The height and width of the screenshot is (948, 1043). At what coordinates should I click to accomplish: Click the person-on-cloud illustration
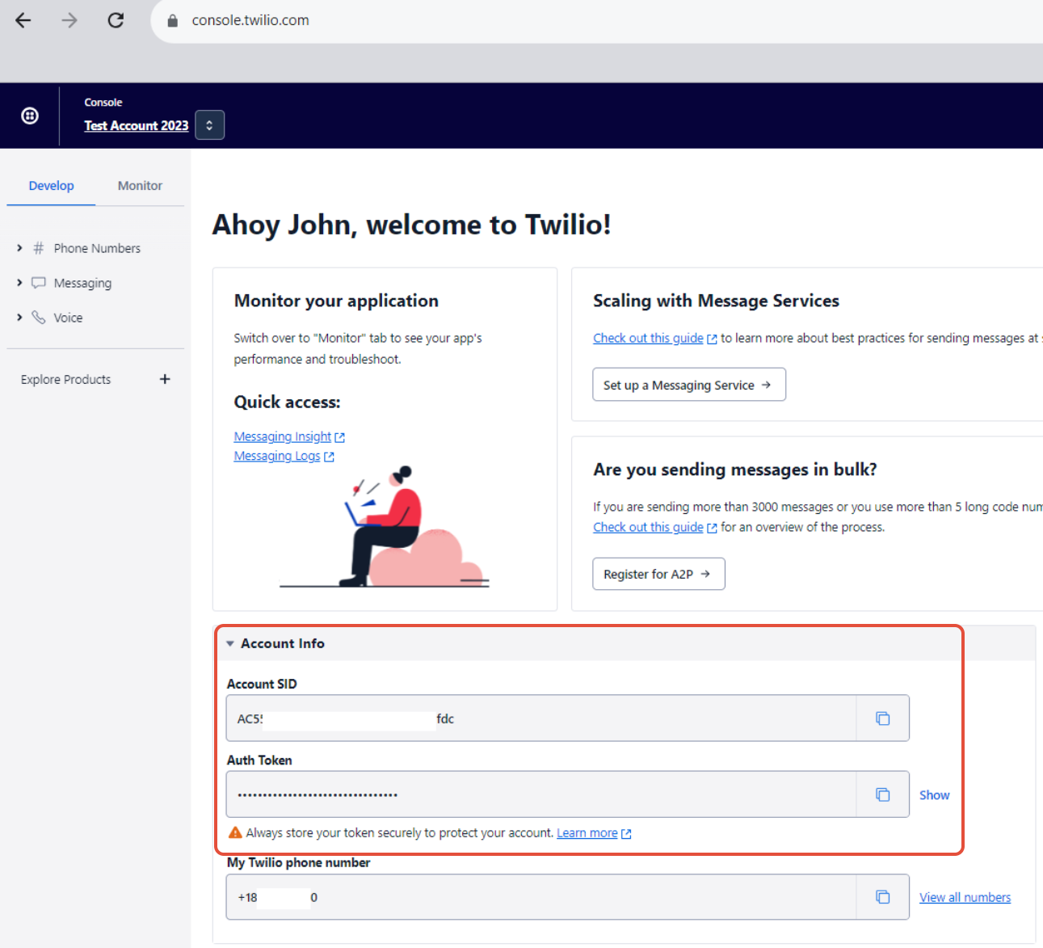[x=385, y=526]
